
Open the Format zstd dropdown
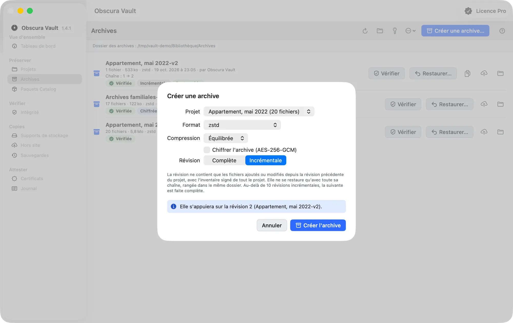click(242, 125)
